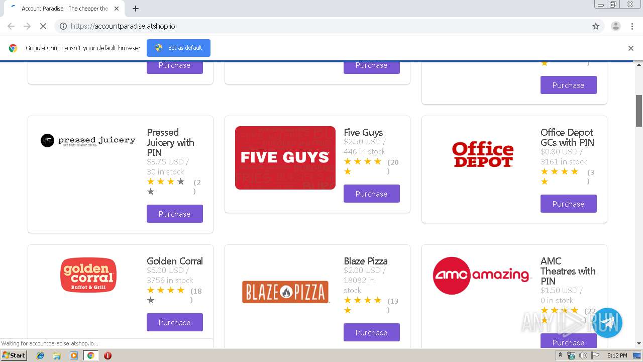This screenshot has height=362, width=643.
Task: Click the Office Depot "$0.80 USD / 3161 in stock" text
Action: tap(564, 157)
